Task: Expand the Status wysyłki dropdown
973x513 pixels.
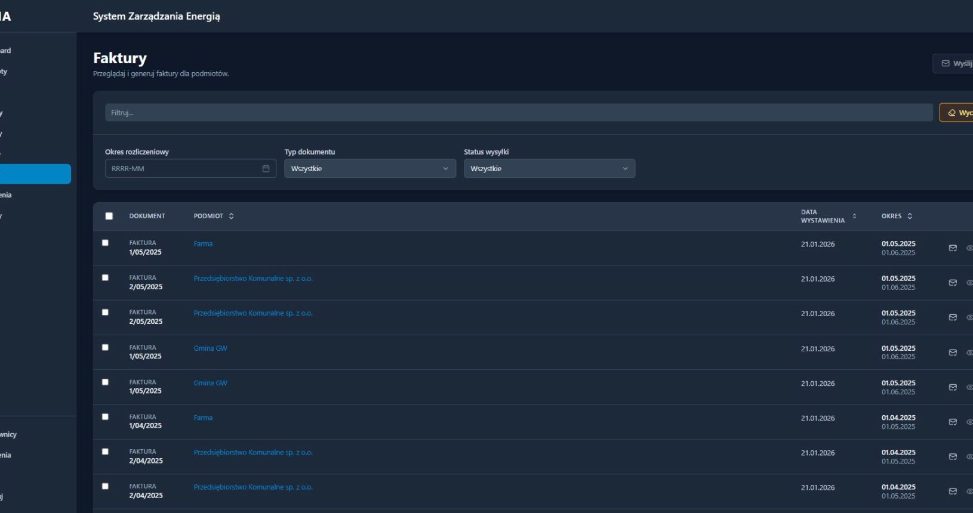Action: [549, 169]
